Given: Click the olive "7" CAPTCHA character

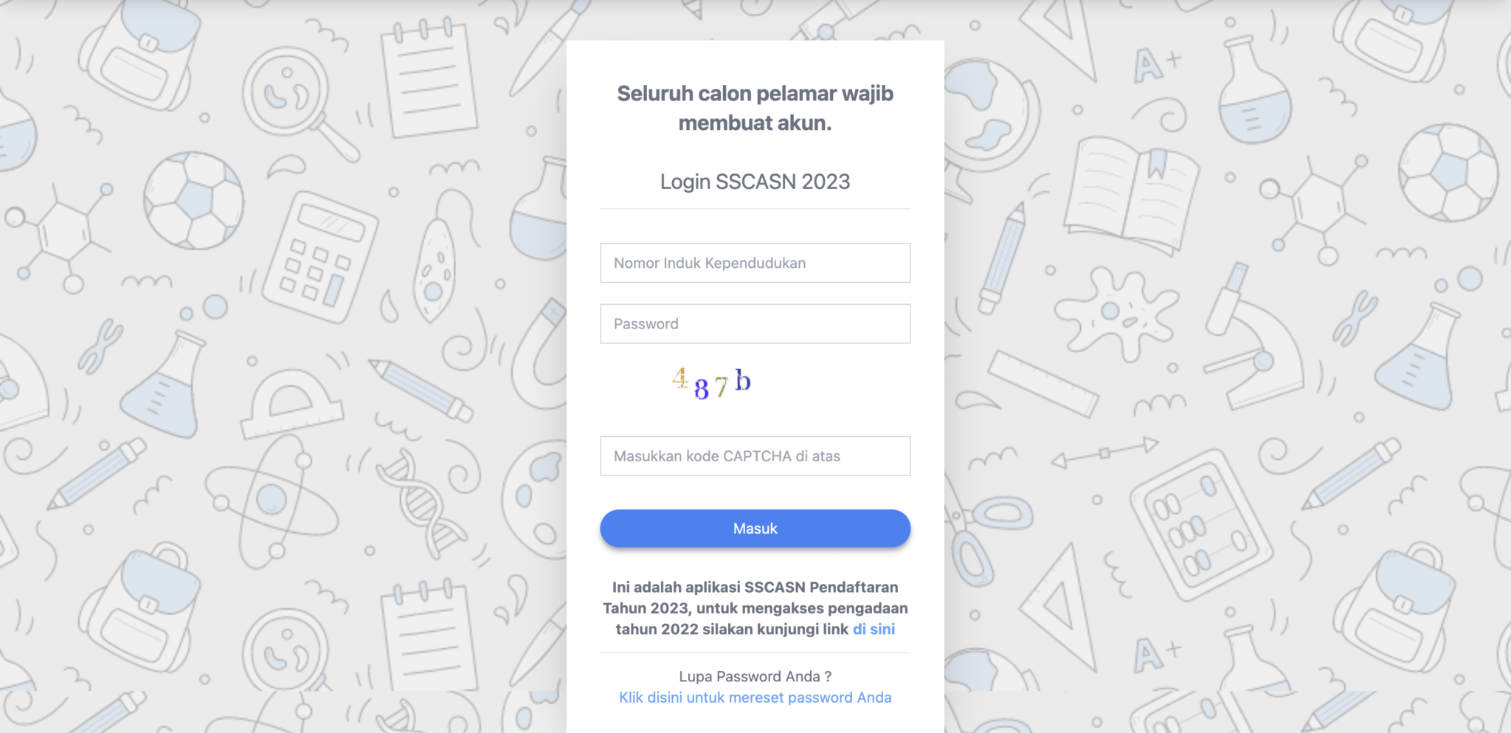Looking at the screenshot, I should (x=721, y=386).
